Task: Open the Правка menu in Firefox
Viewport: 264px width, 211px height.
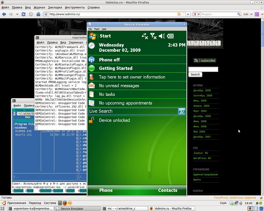Action: (x=17, y=7)
